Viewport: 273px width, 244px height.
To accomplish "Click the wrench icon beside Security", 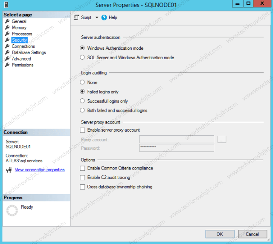I will (7, 40).
